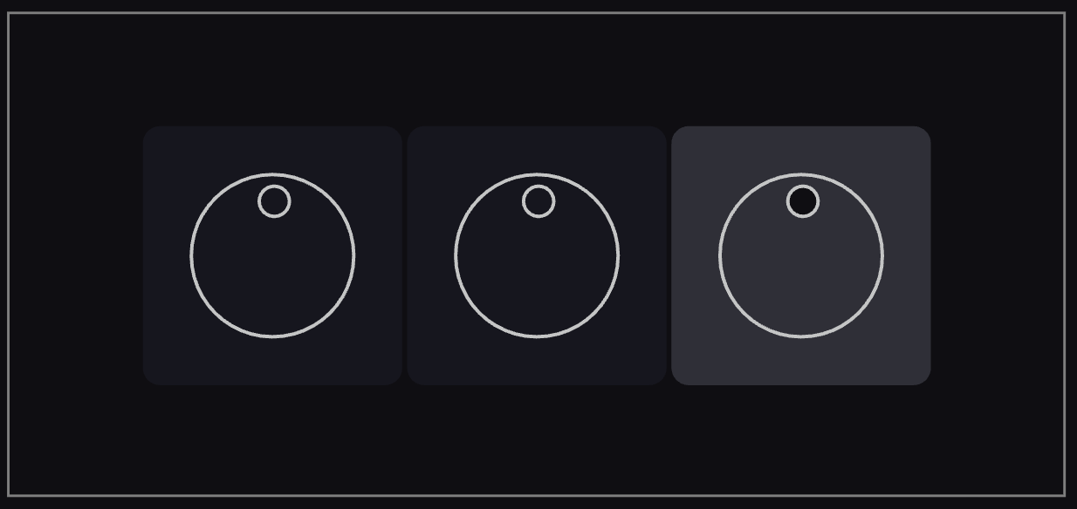1077x509 pixels.
Task: Click the right rotary knob dial
Action: point(801,255)
